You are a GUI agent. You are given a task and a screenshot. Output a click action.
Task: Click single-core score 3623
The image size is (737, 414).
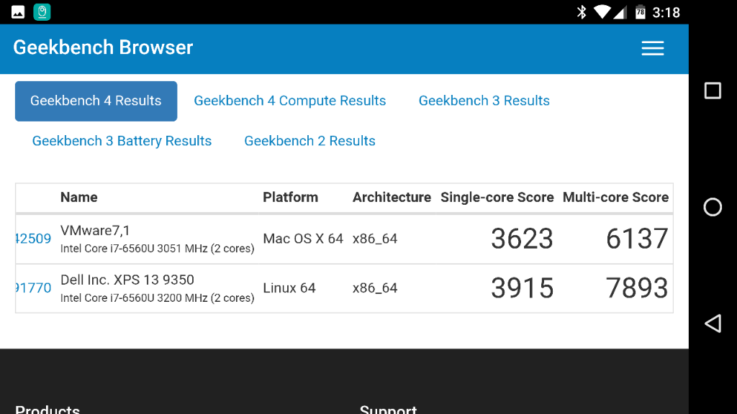(522, 239)
